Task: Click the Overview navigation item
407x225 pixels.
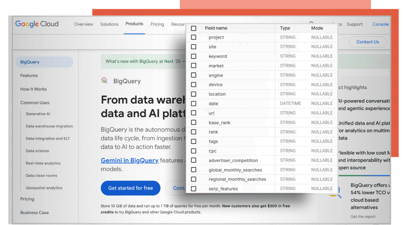Action: 83,24
